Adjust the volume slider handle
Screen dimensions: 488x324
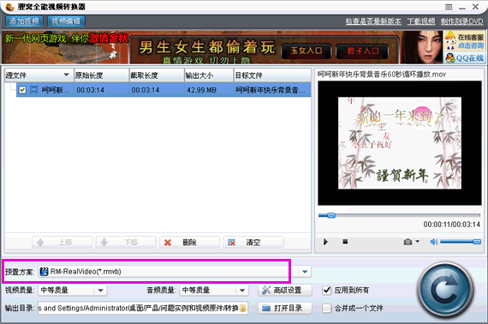[x=477, y=242]
